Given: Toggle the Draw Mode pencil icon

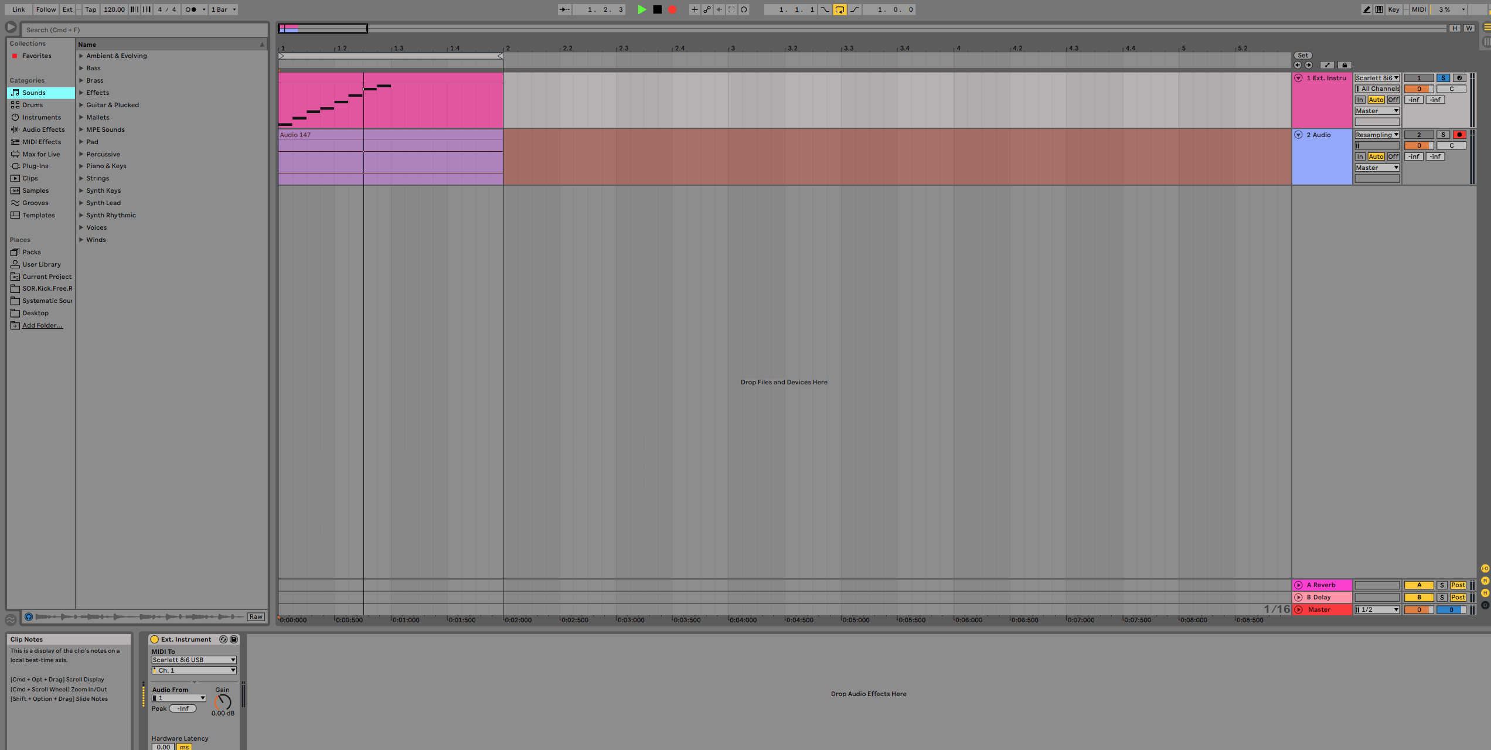Looking at the screenshot, I should (x=1366, y=9).
